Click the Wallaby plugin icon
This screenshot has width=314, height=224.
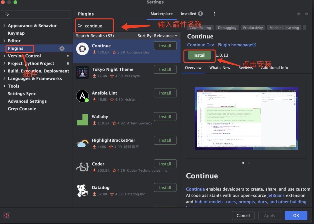(x=82, y=120)
